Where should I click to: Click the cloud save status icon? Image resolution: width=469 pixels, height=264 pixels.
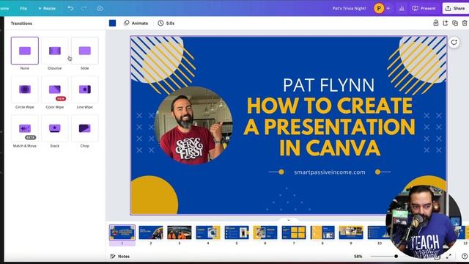(100, 8)
